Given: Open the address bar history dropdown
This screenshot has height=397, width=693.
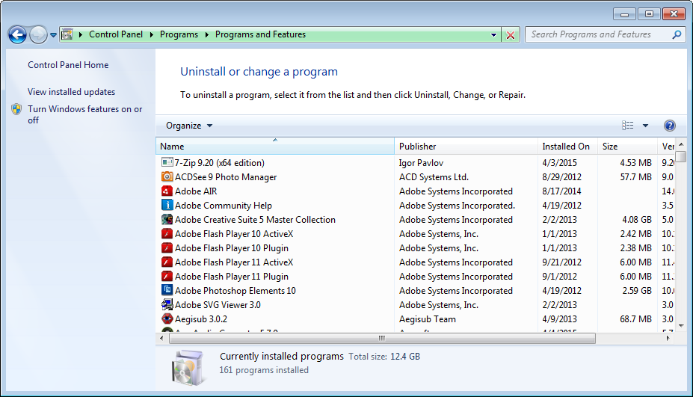Looking at the screenshot, I should pyautogui.click(x=493, y=35).
